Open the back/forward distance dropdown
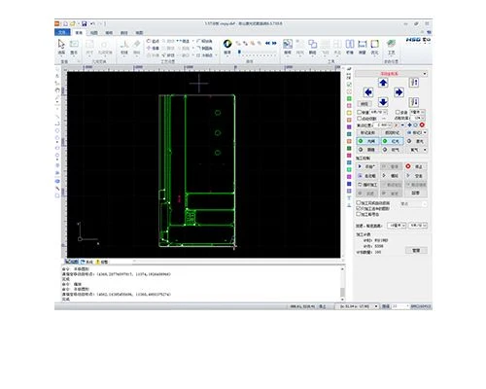Image resolution: width=486 pixels, height=389 pixels. coord(397,225)
